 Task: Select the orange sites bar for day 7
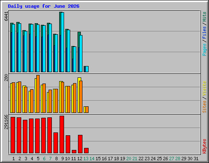pos(50,101)
